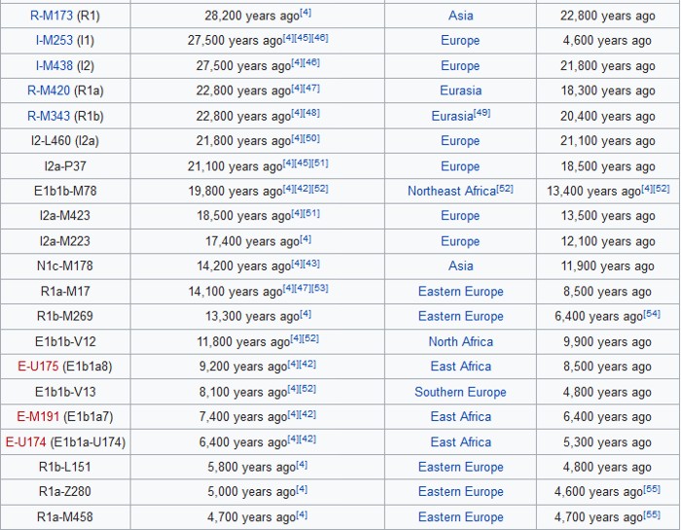
Task: Click East Africa in the E-U175 row
Action: tap(460, 367)
